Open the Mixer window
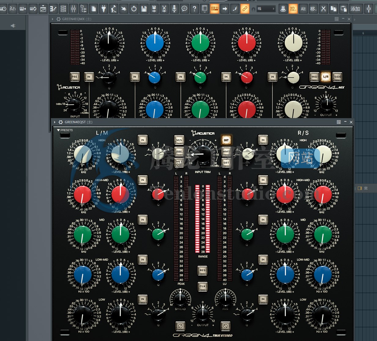 (73, 9)
